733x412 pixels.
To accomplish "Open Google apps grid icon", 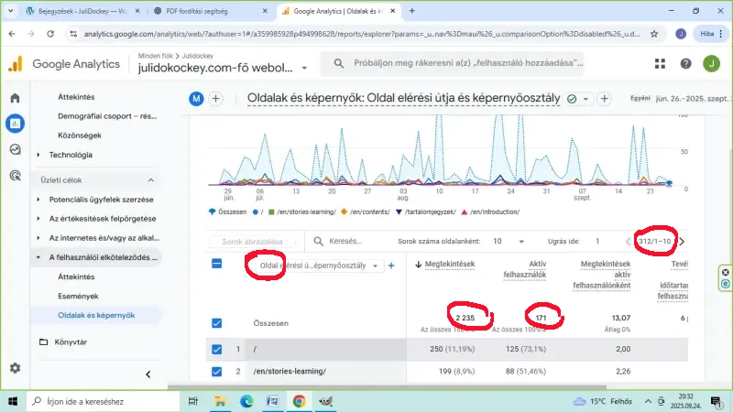I will point(661,64).
